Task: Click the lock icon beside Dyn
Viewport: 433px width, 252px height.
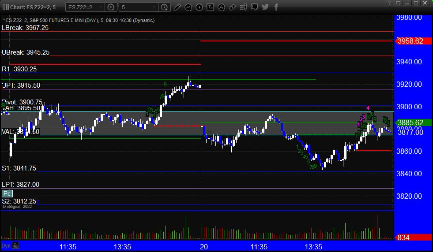Action: (15, 245)
